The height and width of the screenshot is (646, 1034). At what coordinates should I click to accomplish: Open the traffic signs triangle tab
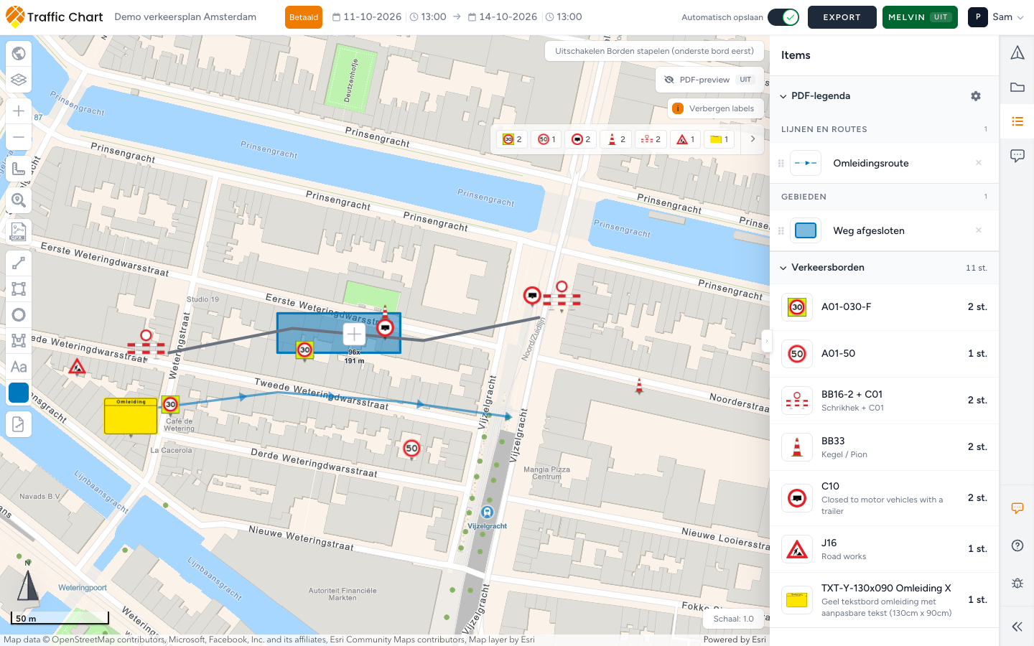[1017, 52]
